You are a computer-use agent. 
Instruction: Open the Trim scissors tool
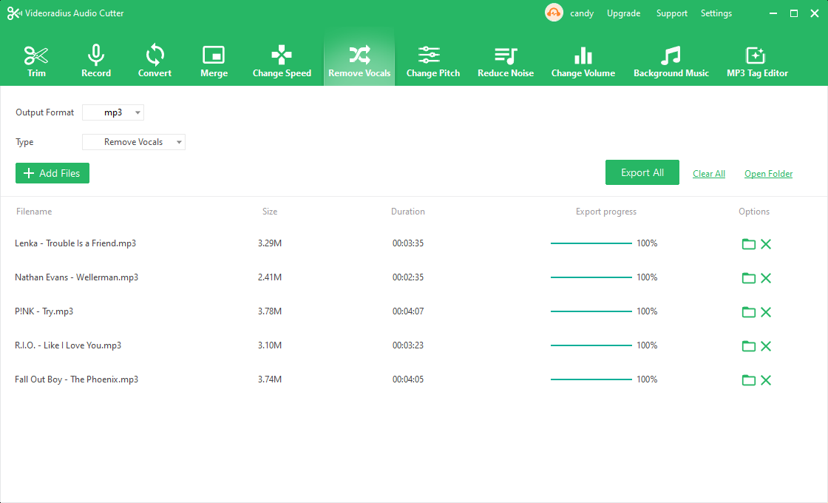tap(36, 61)
